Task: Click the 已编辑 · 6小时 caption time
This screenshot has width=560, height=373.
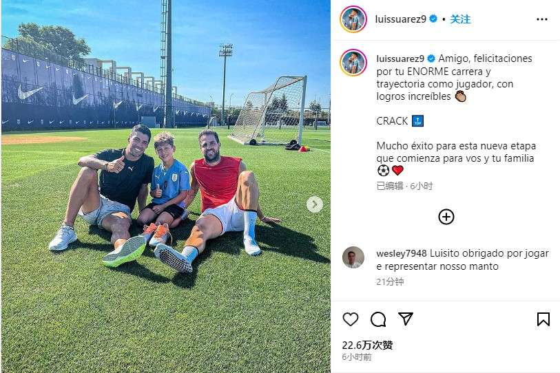Action: tap(404, 186)
